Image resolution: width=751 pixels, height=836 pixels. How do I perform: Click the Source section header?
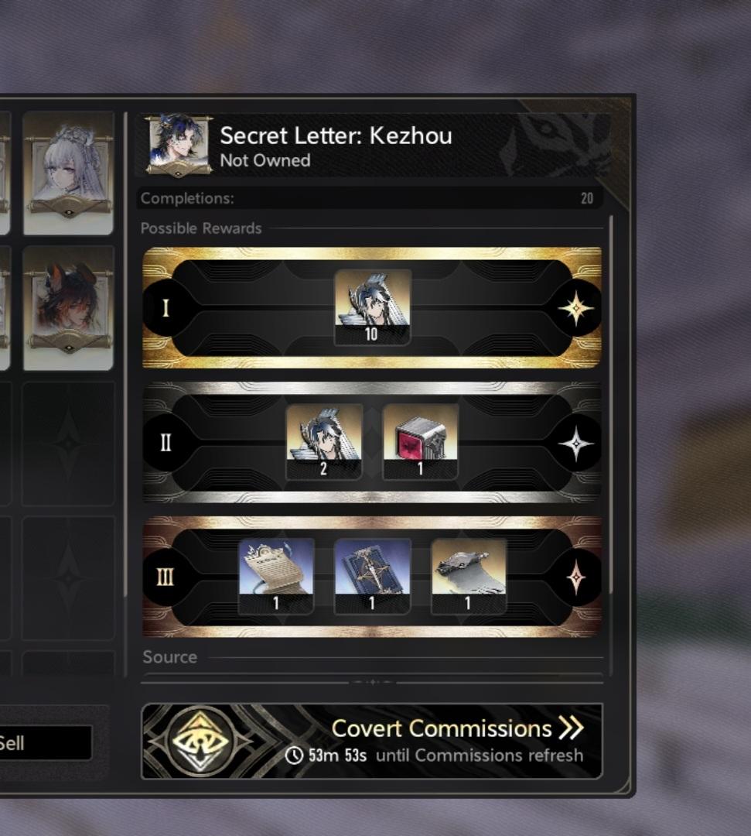click(x=169, y=657)
